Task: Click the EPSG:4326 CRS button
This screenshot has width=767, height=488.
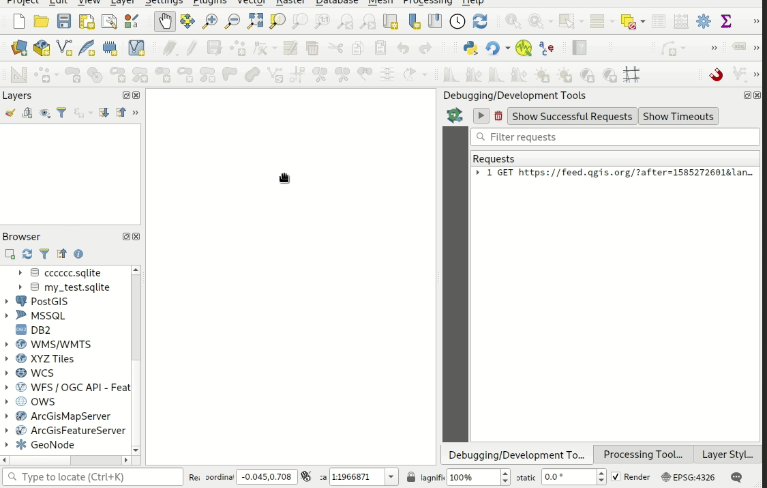Action: [687, 477]
